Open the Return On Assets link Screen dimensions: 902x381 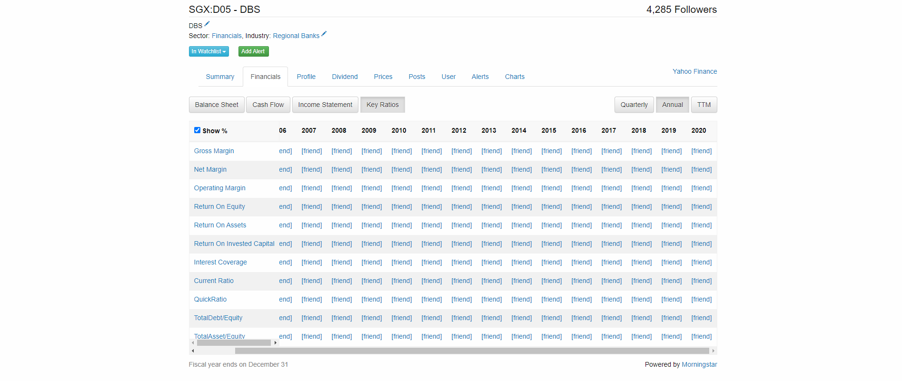[220, 225]
